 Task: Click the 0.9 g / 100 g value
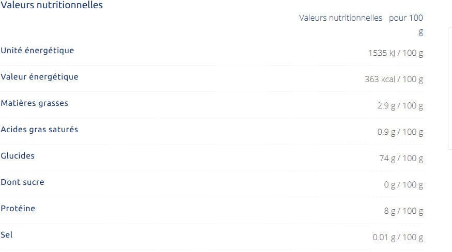tap(400, 132)
